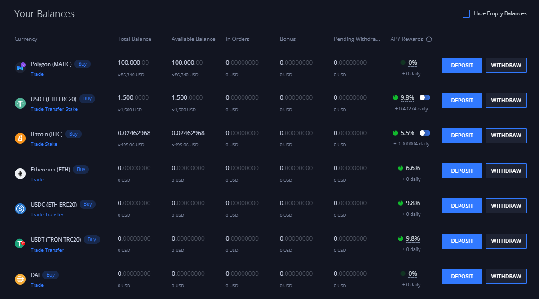539x299 pixels.
Task: Click the USDT TRON TRC20 icon
Action: coord(20,244)
